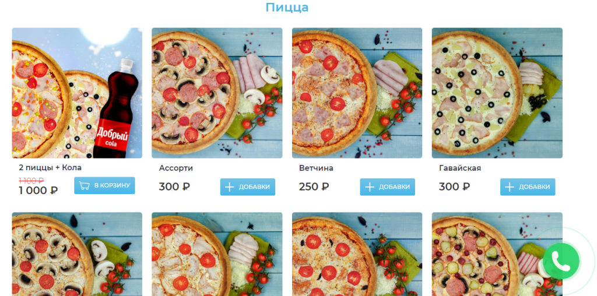Open the pickle and salami pizza photo in second row
Image resolution: width=597 pixels, height=296 pixels.
[497, 254]
